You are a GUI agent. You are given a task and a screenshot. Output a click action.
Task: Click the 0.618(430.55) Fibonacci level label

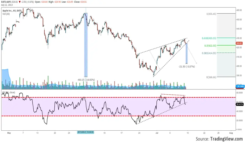209,38
